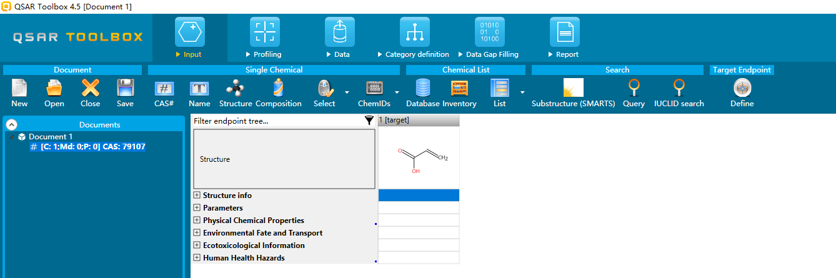Go to the Data Gap Filling stage

click(489, 39)
